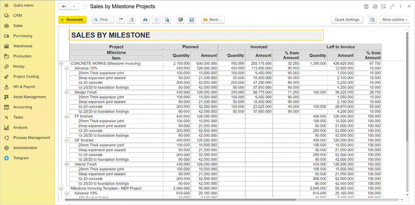Open the Sales section in sidebar
The width and height of the screenshot is (415, 205).
[18, 26]
